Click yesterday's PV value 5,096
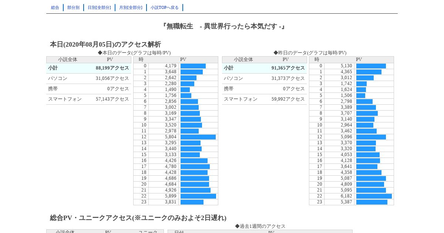Screen dimensions: 444x233 [x=346, y=137]
